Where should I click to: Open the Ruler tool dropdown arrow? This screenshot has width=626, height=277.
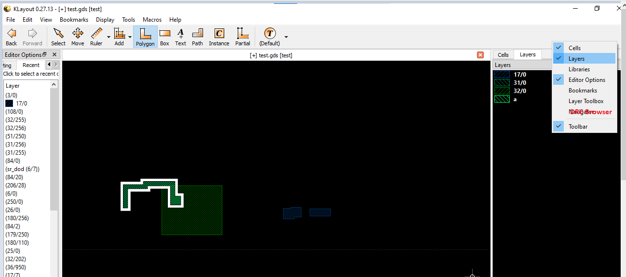click(x=109, y=37)
